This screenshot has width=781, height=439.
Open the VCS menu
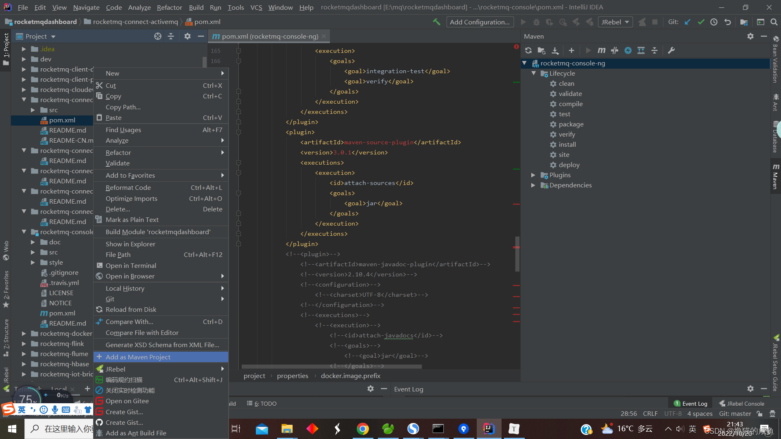coord(256,7)
